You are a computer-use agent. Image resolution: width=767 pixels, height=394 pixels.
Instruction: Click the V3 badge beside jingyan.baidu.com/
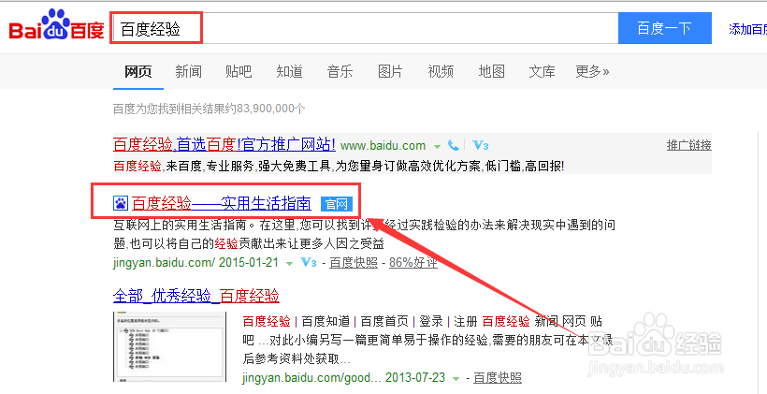[x=308, y=262]
